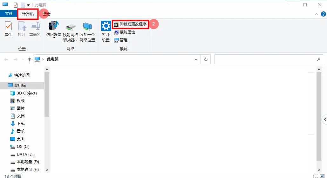Collapse the ribbon using the chevron

pos(317,14)
